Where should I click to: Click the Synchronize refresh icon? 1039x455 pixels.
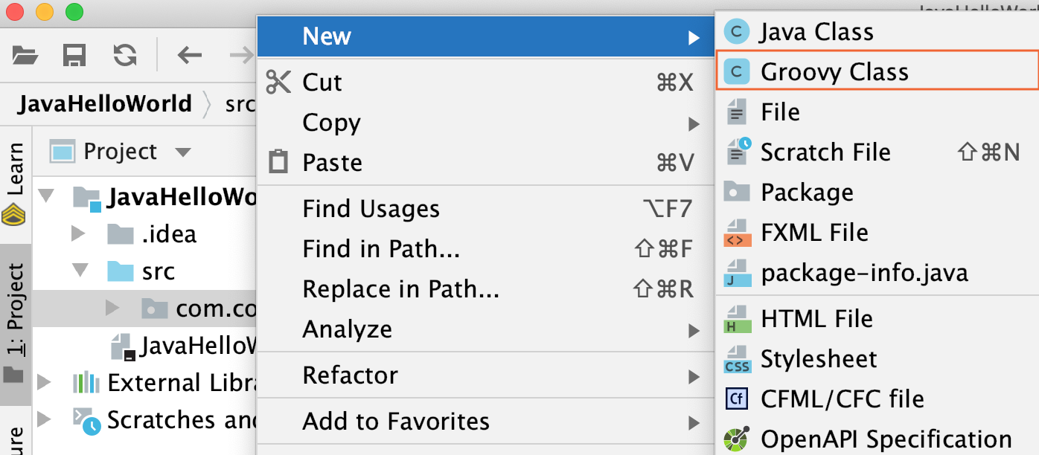pyautogui.click(x=124, y=55)
